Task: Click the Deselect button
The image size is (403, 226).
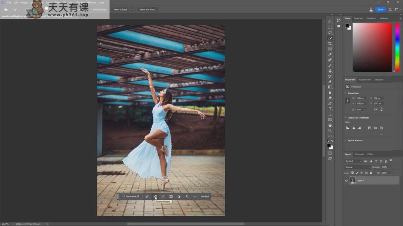Action: (x=205, y=196)
